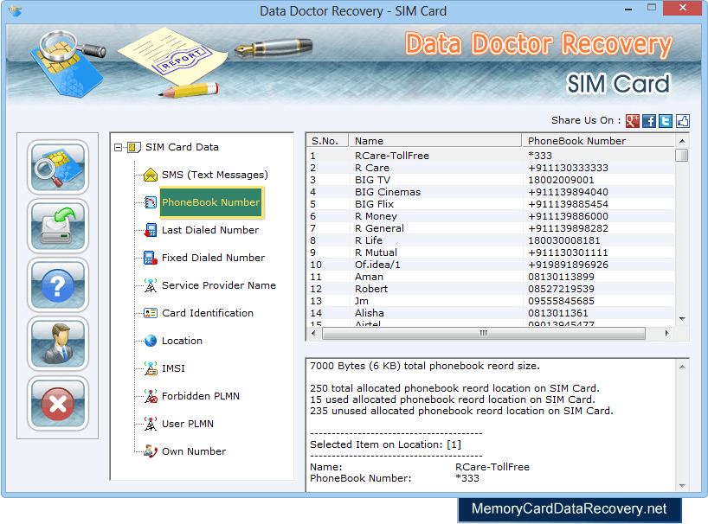This screenshot has width=708, height=524.
Task: Click contact list horizontal scrollbar left arrow
Action: click(314, 333)
